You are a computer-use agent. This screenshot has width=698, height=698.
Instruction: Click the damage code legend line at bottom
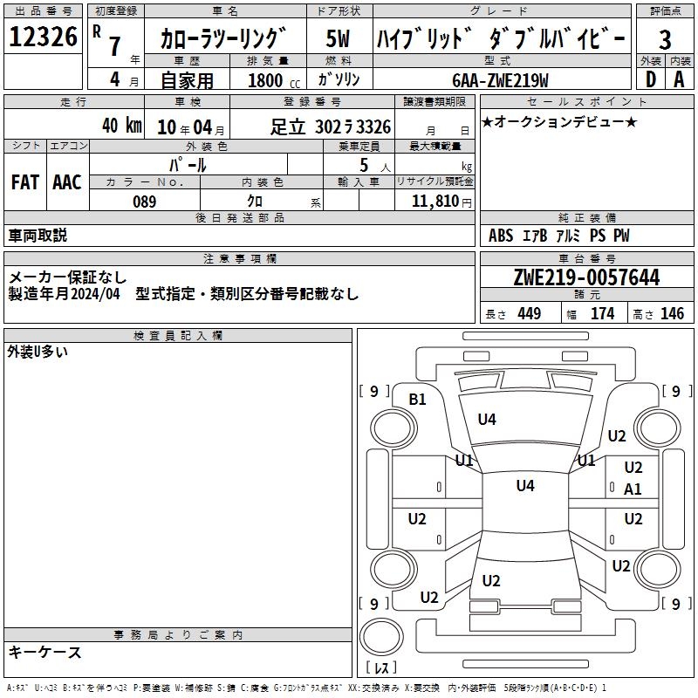306,688
